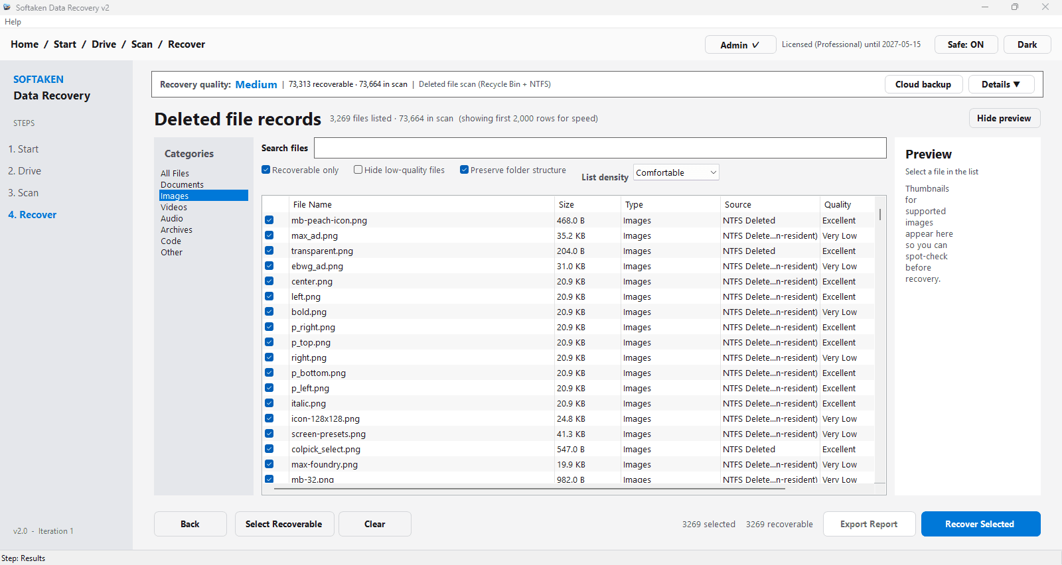Uncheck the italic.png row checkbox
Image resolution: width=1062 pixels, height=565 pixels.
tap(269, 403)
